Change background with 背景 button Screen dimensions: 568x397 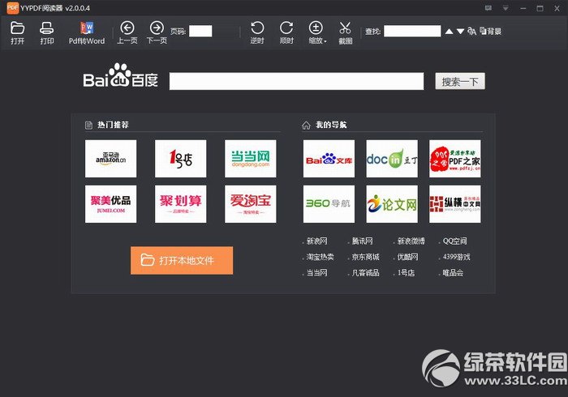[x=490, y=32]
